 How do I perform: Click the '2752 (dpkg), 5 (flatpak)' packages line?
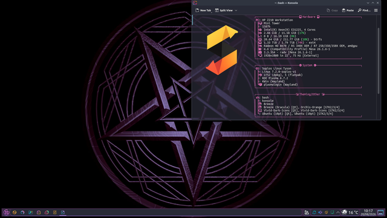pyautogui.click(x=283, y=75)
